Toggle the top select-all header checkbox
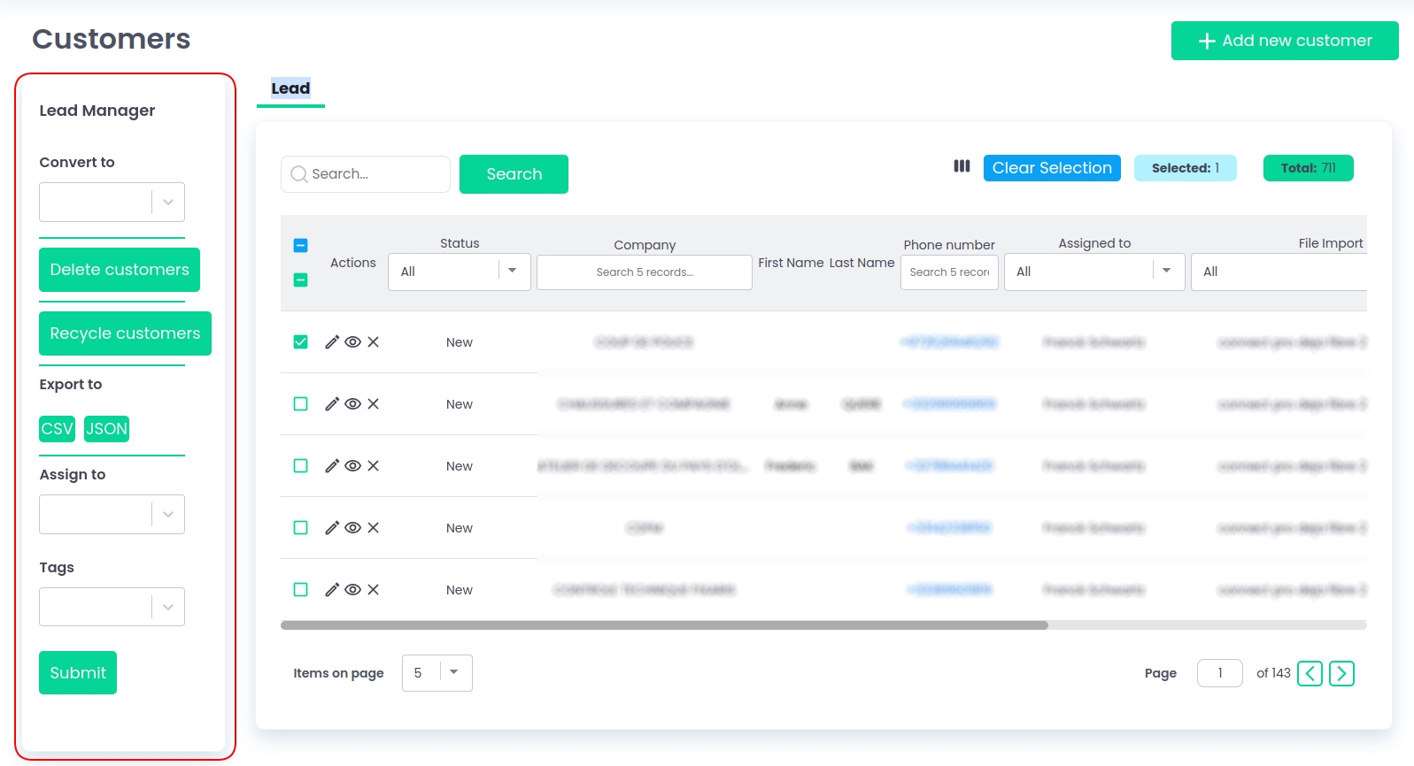 pos(301,246)
